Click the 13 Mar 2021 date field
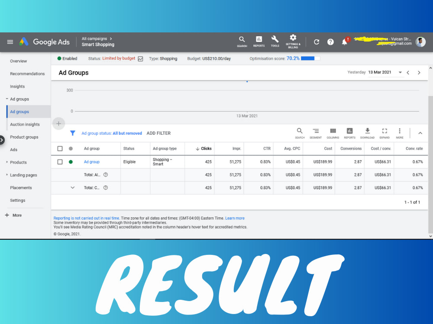Image resolution: width=433 pixels, height=324 pixels. (380, 72)
